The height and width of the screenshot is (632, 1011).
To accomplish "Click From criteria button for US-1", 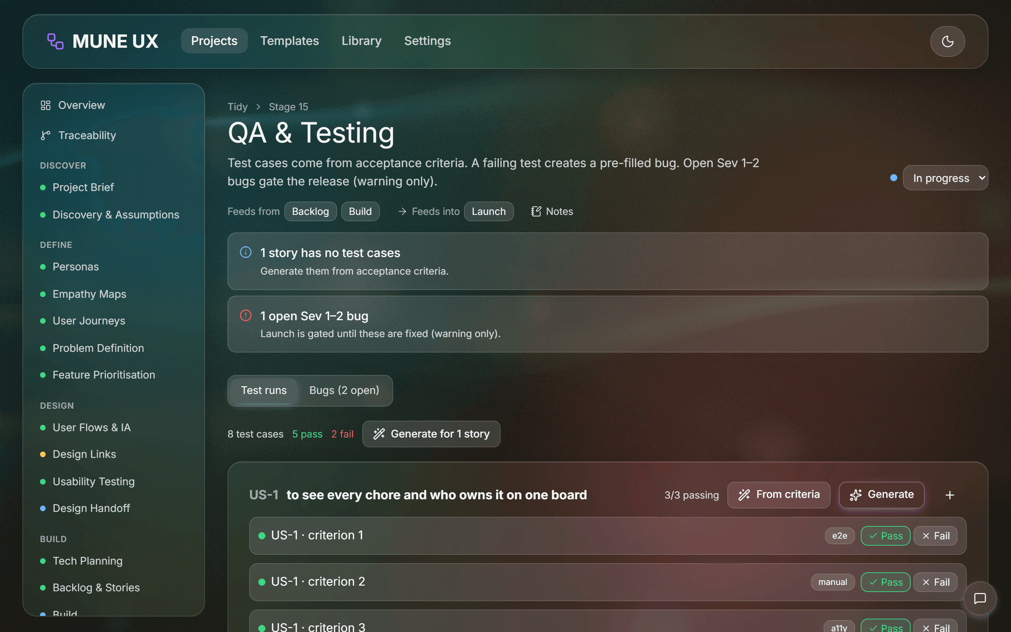I will tap(779, 495).
